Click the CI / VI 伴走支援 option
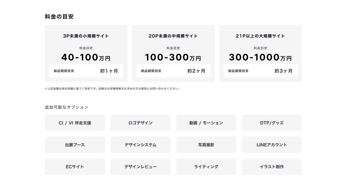The image size is (347, 182). [75, 123]
